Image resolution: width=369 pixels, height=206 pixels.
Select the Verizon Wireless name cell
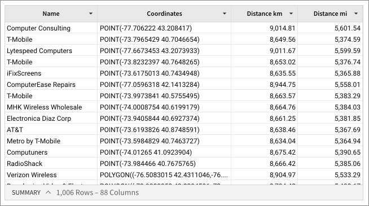click(51, 175)
